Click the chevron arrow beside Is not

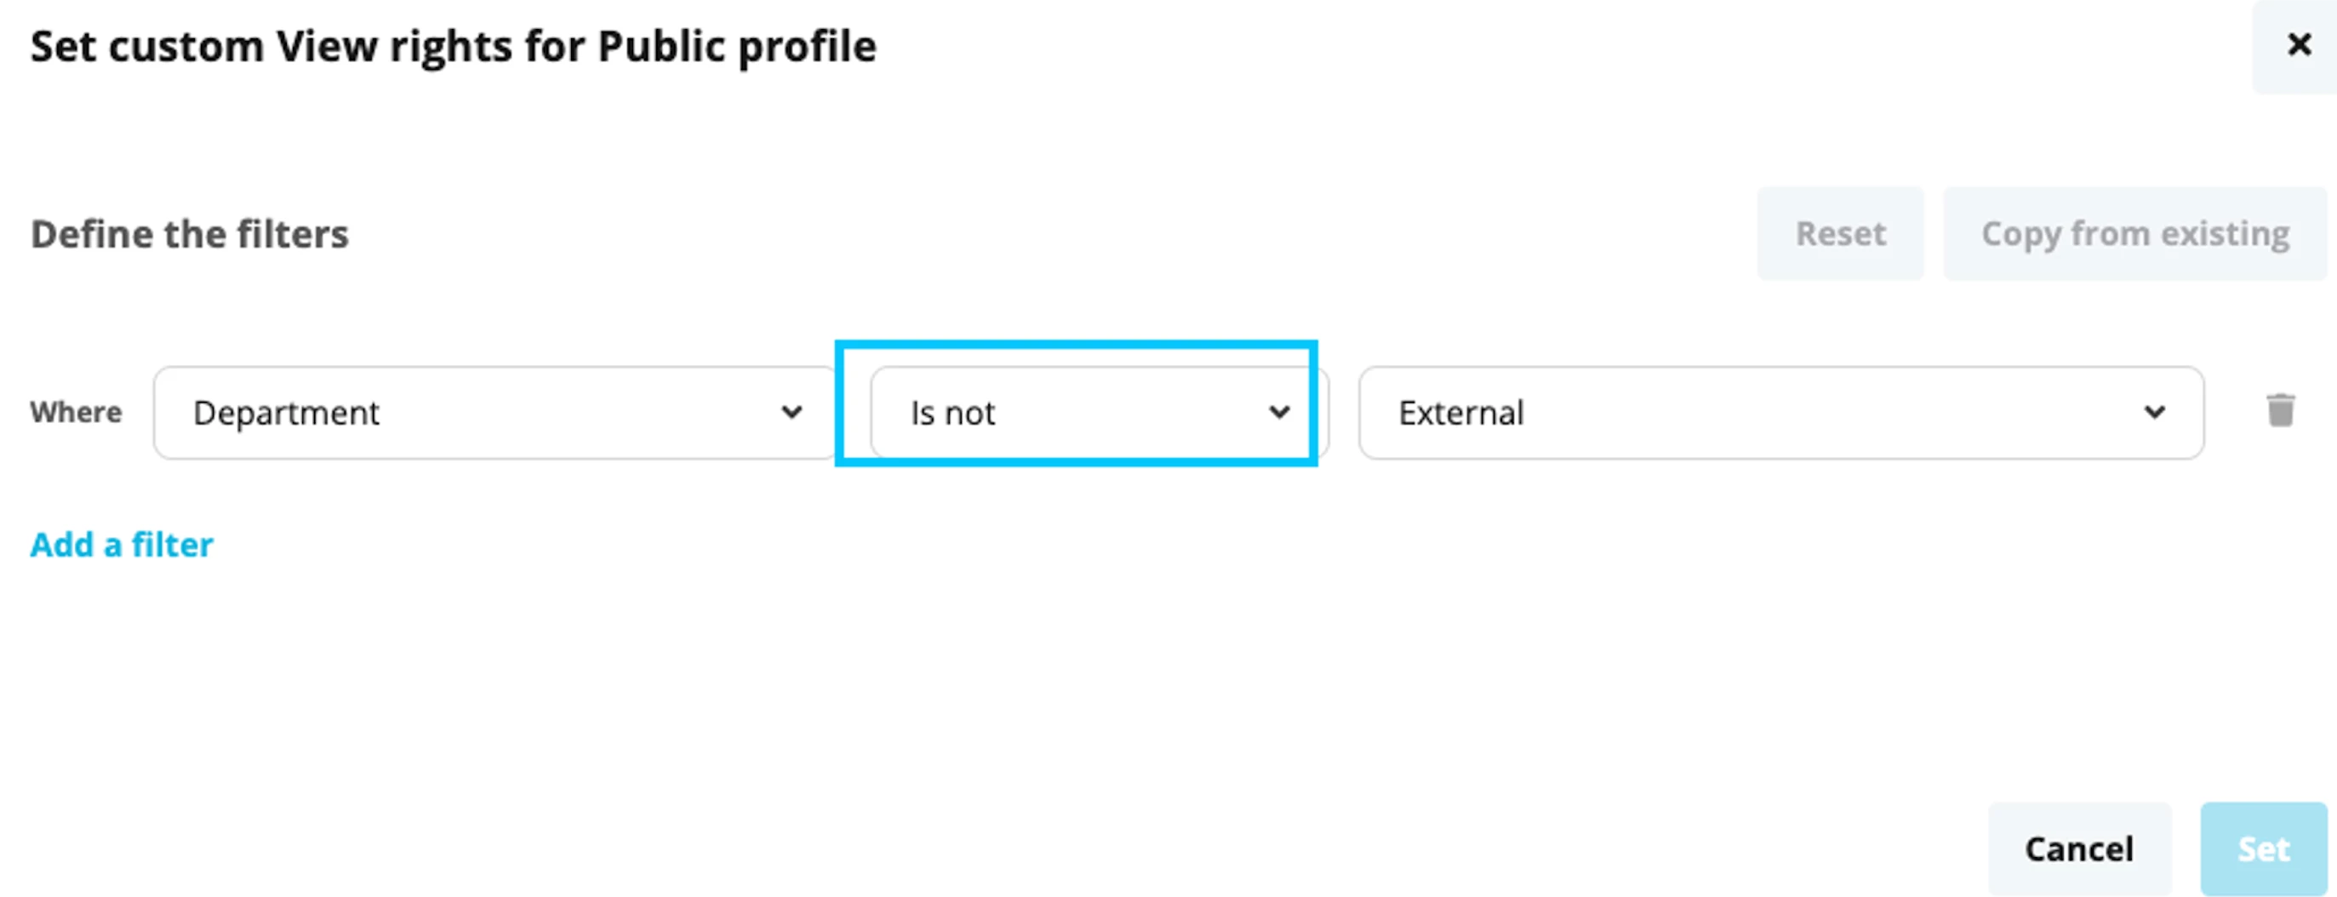1279,413
